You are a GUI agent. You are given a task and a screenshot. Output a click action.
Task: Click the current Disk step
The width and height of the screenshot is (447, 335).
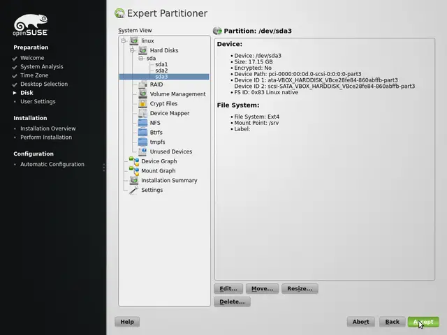coord(27,93)
